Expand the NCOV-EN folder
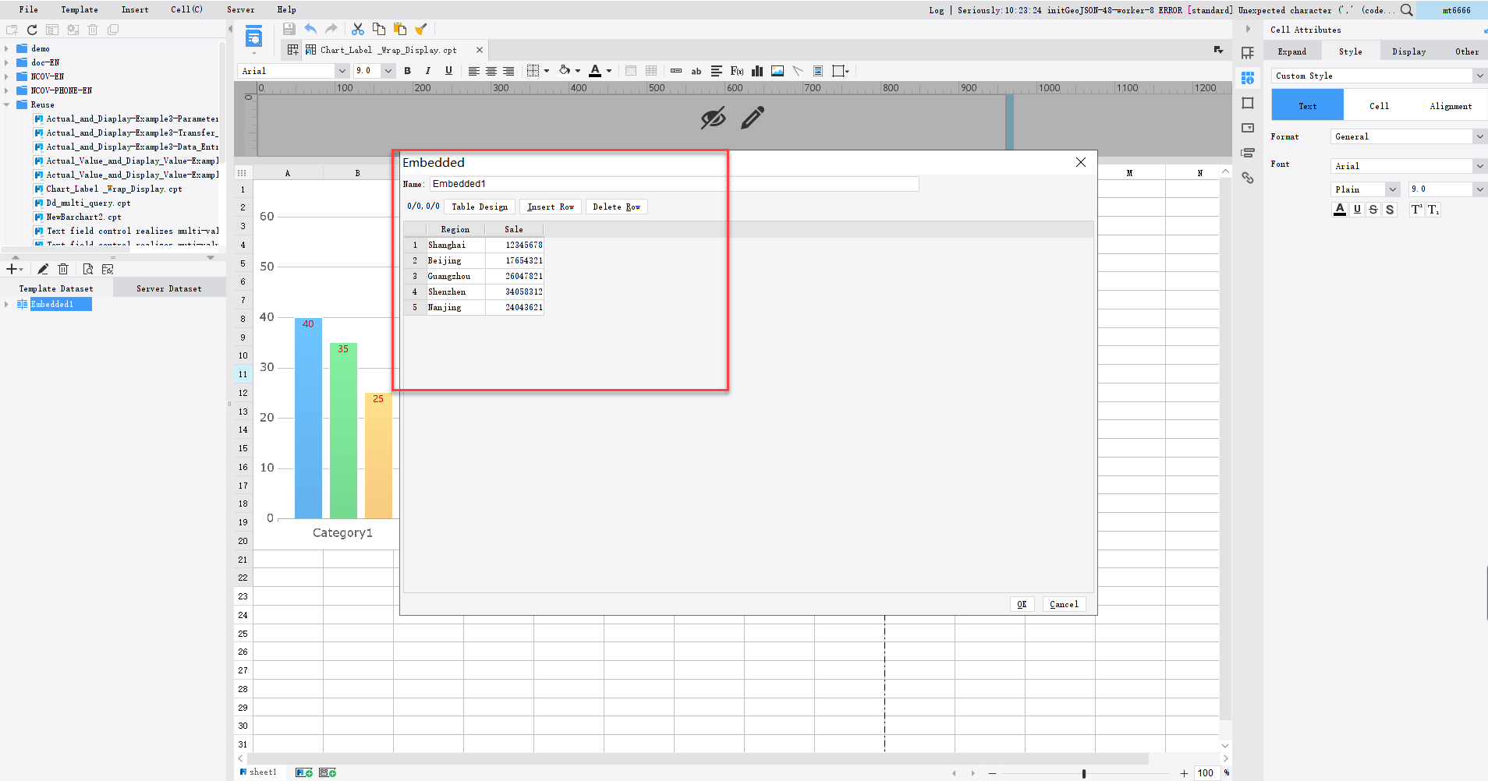This screenshot has width=1488, height=781. click(6, 76)
